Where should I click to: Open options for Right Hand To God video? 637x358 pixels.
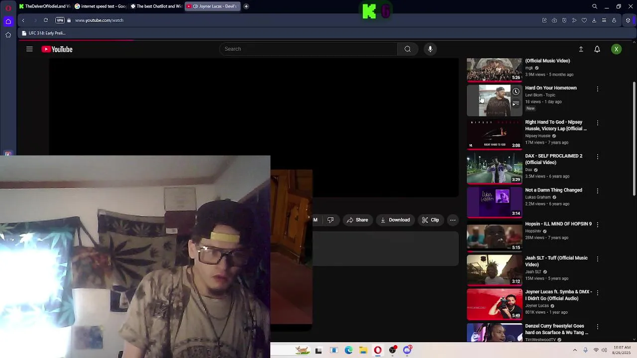tap(598, 123)
